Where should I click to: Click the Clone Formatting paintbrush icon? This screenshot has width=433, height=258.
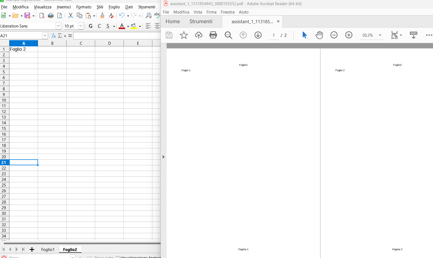tap(102, 16)
